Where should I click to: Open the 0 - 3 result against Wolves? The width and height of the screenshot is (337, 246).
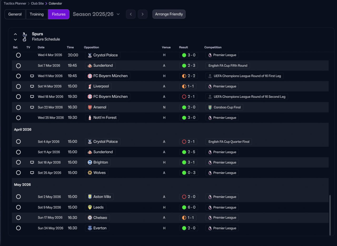click(189, 173)
